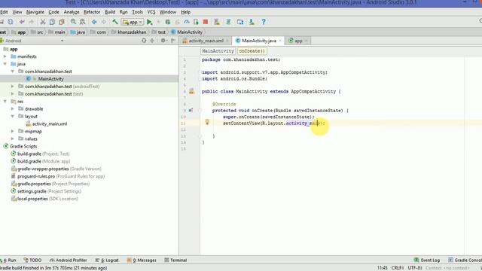
Task: Switch to the app editor tab
Action: click(x=298, y=41)
